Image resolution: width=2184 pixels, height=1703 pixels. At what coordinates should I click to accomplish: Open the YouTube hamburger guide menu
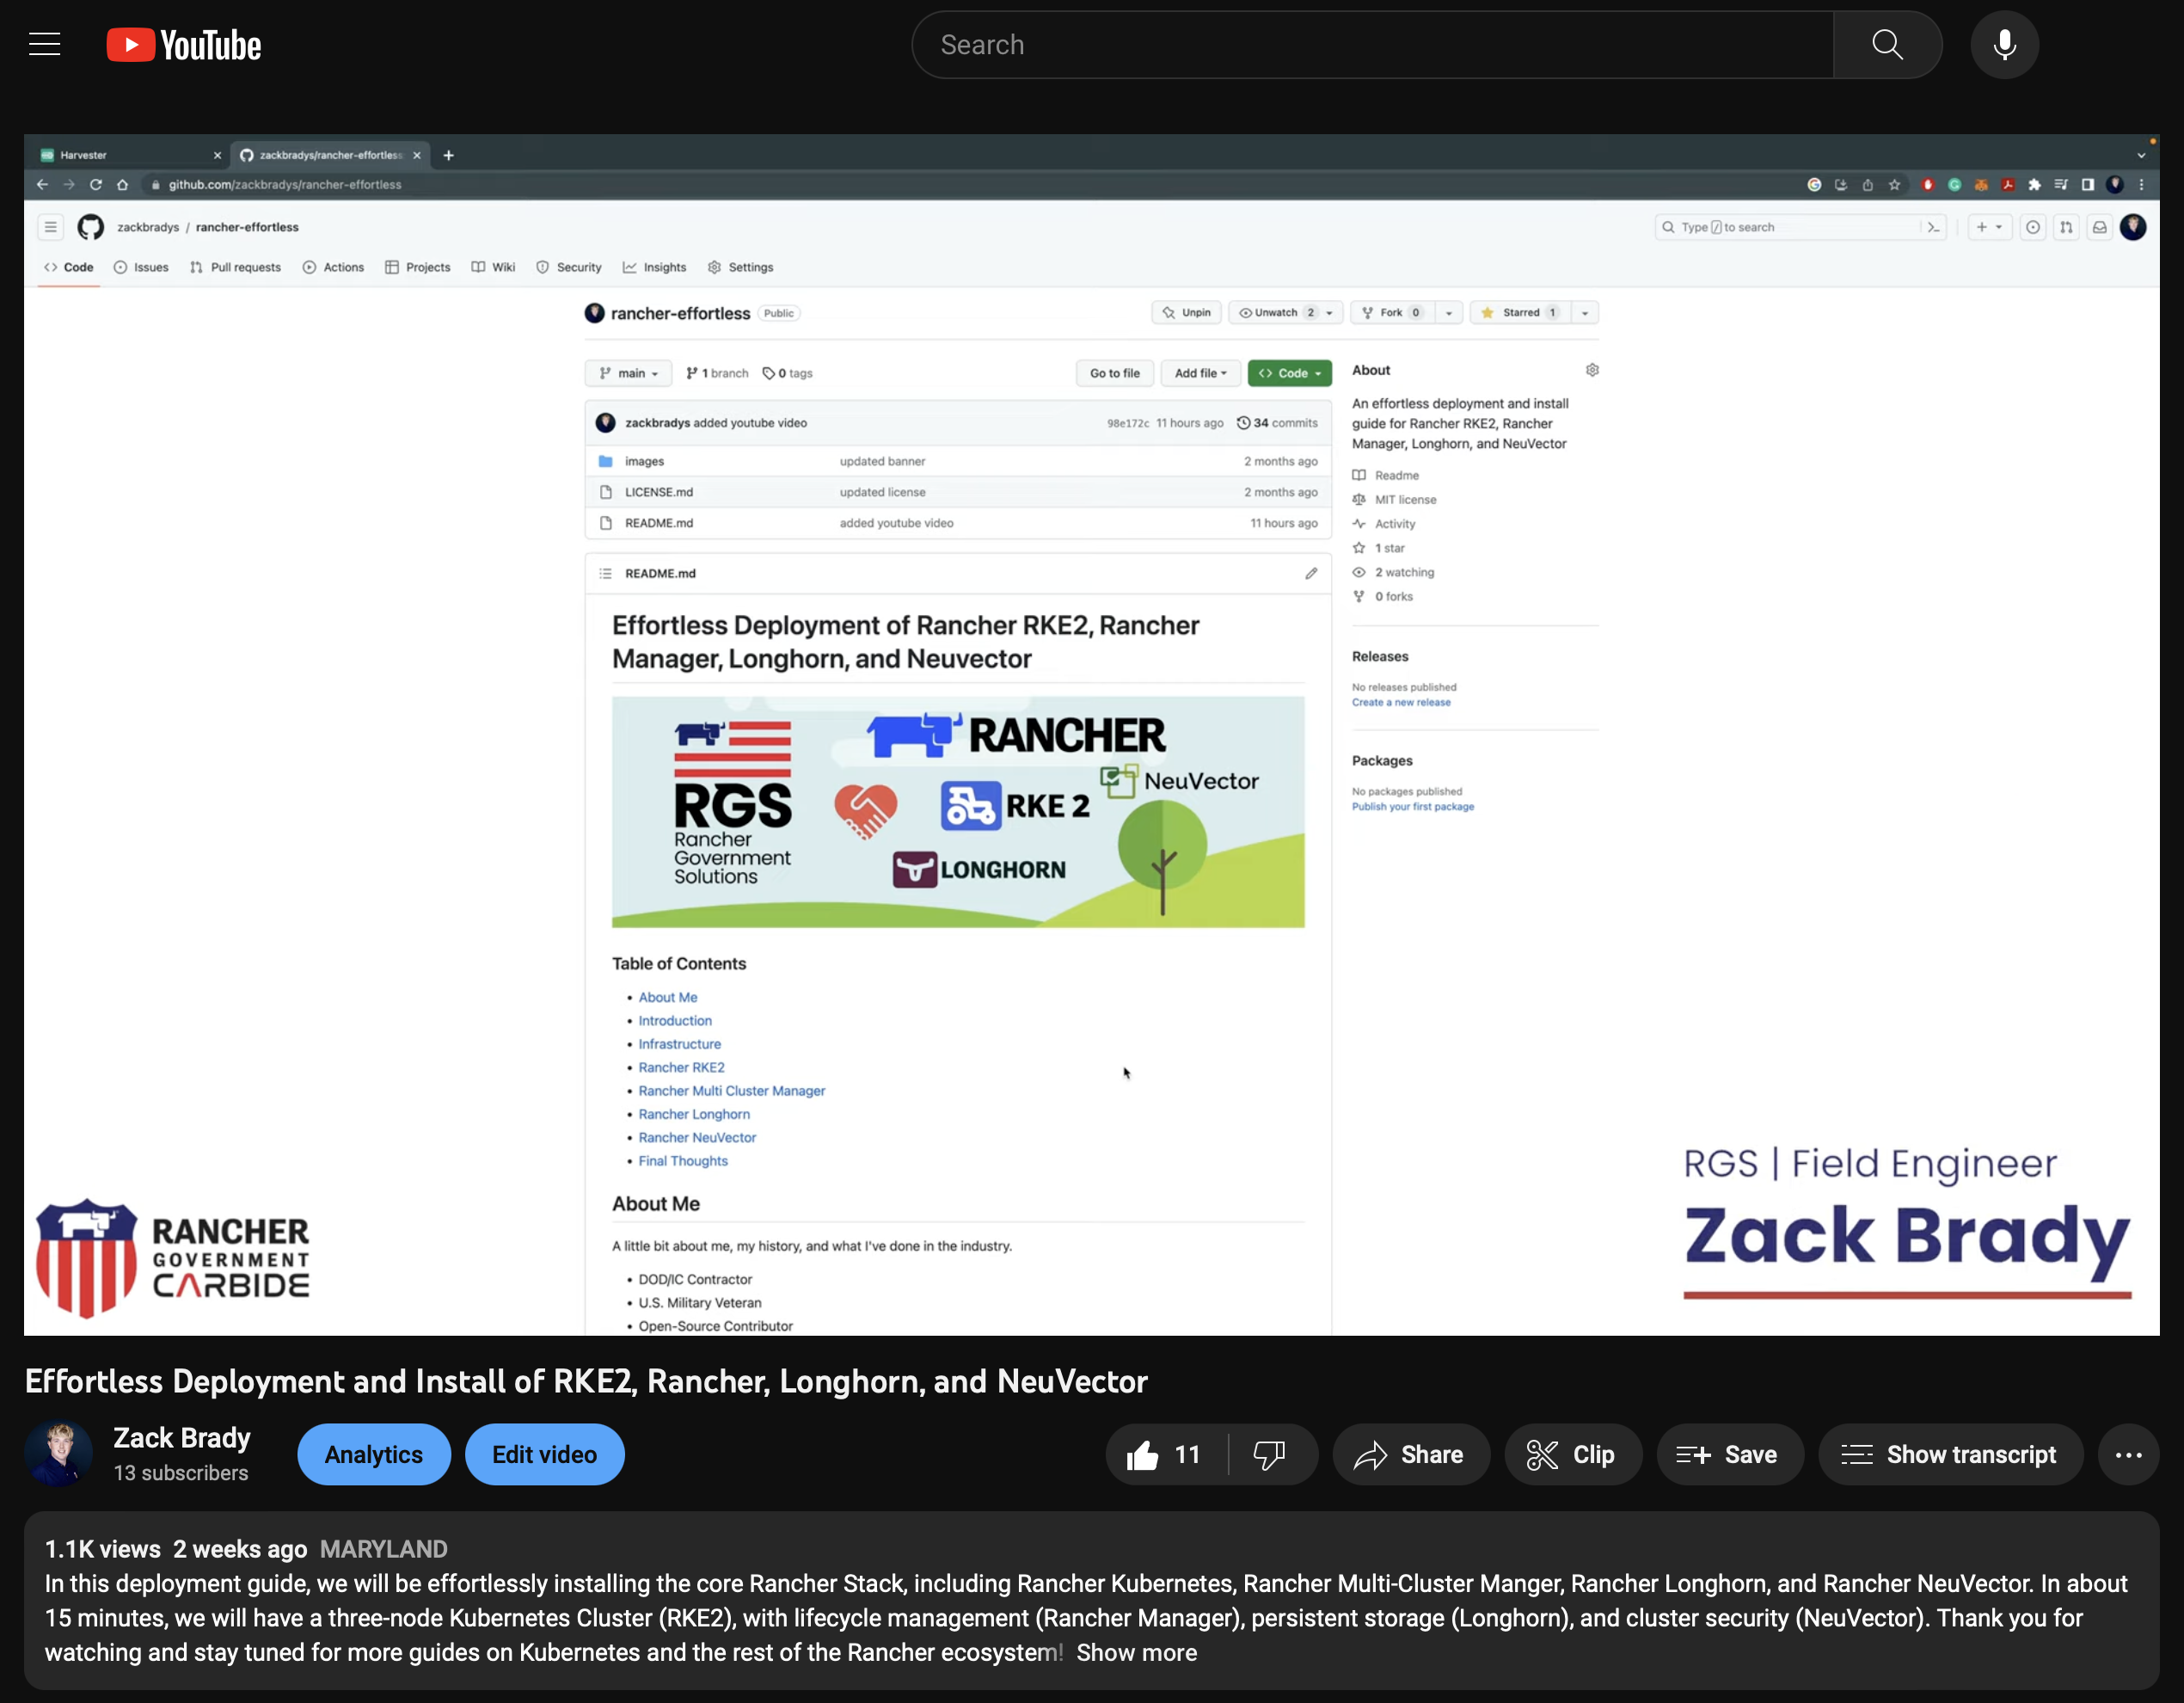(45, 45)
